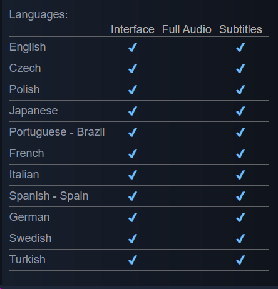Click the Spanish - Spain Interface checkmark
The height and width of the screenshot is (289, 278).
(x=133, y=196)
